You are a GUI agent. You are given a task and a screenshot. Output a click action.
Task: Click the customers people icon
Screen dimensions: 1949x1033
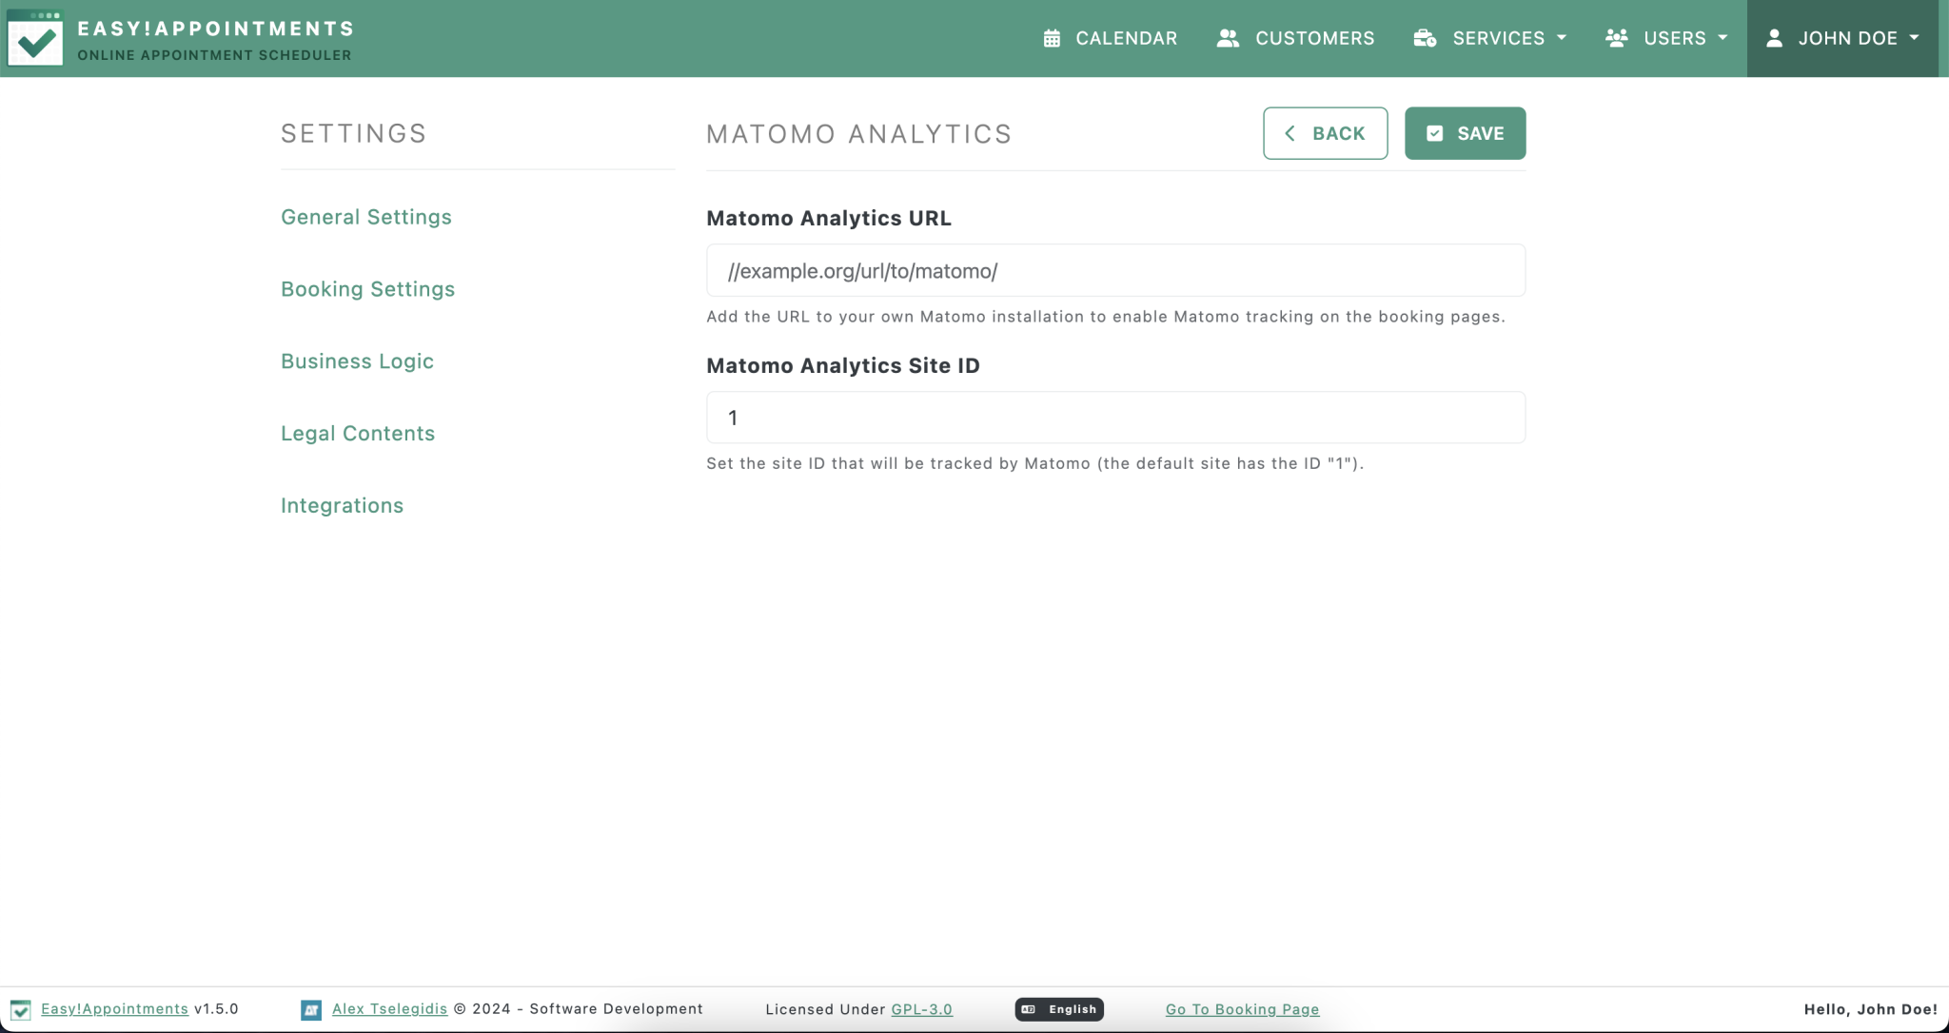click(1227, 38)
